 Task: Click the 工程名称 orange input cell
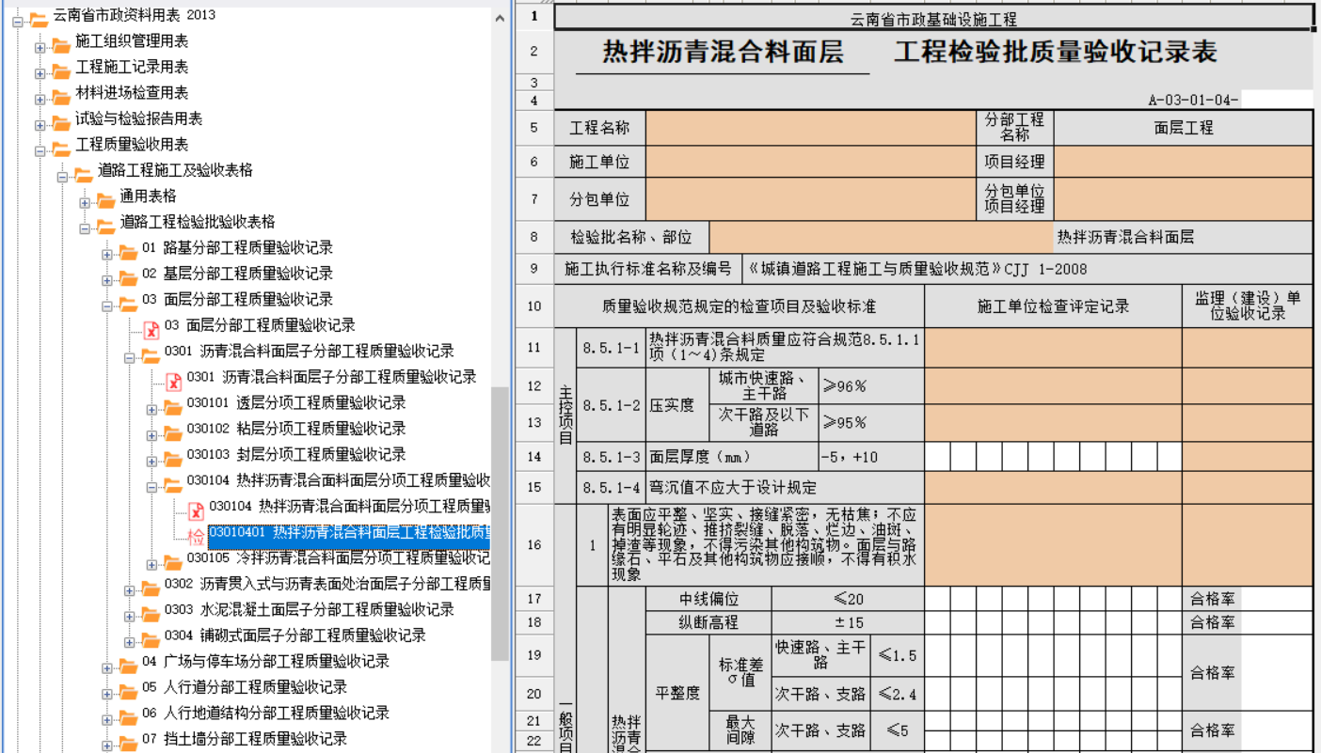click(x=810, y=128)
